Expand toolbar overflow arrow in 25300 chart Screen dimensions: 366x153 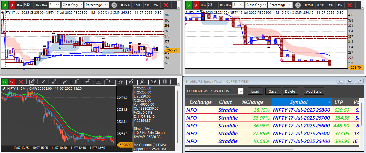point(179,8)
